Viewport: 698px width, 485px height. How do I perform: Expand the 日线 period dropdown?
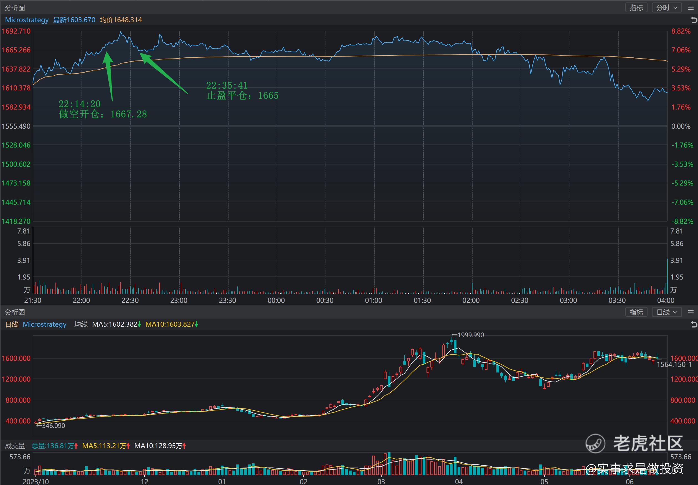point(666,312)
